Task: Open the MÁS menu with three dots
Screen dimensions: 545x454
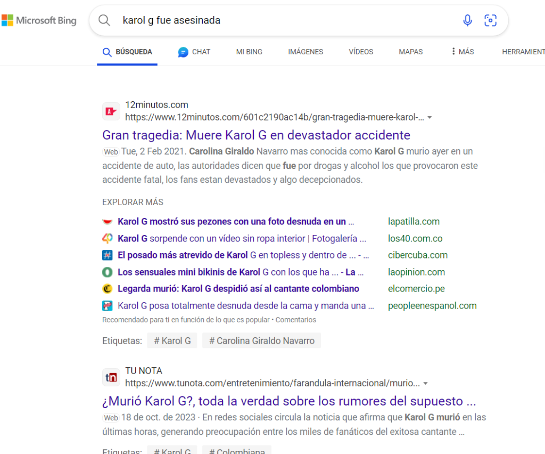Action: click(461, 52)
